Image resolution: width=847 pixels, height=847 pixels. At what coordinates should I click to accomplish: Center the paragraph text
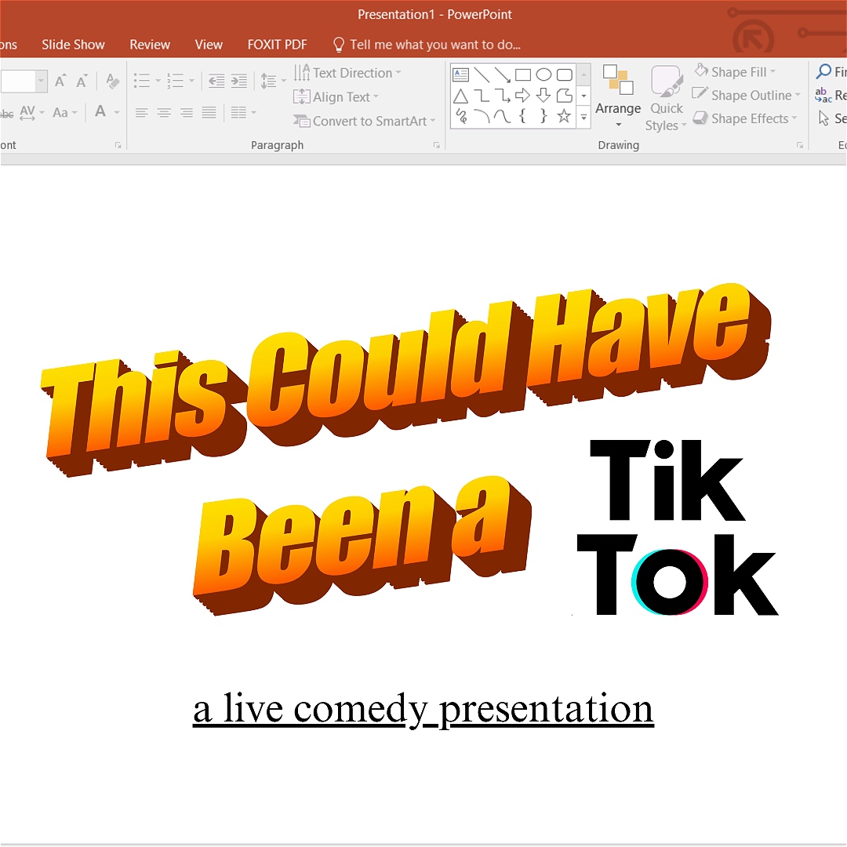tap(164, 112)
